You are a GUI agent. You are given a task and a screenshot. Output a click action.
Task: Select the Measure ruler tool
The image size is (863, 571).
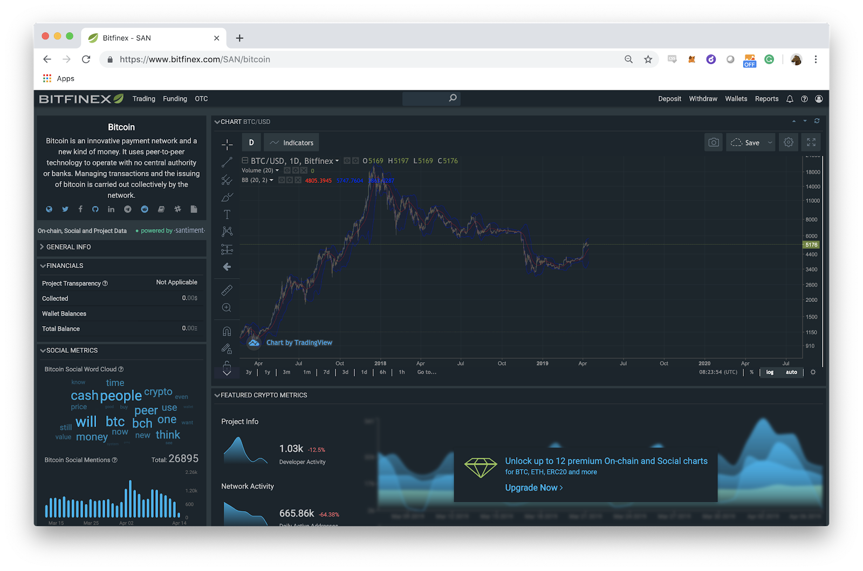tap(227, 290)
